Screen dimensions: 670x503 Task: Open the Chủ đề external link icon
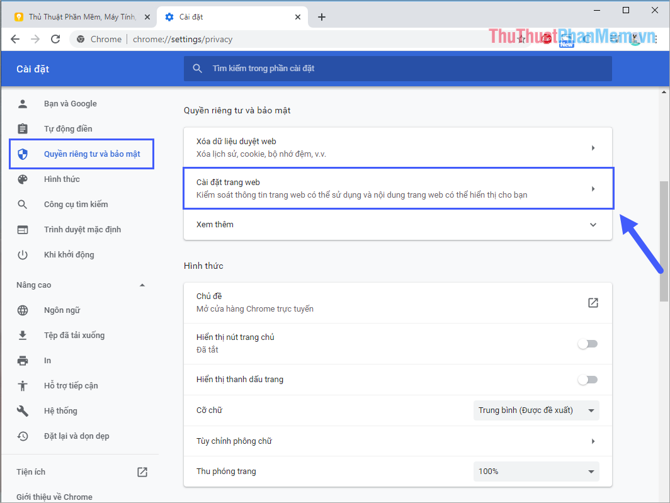click(x=593, y=302)
